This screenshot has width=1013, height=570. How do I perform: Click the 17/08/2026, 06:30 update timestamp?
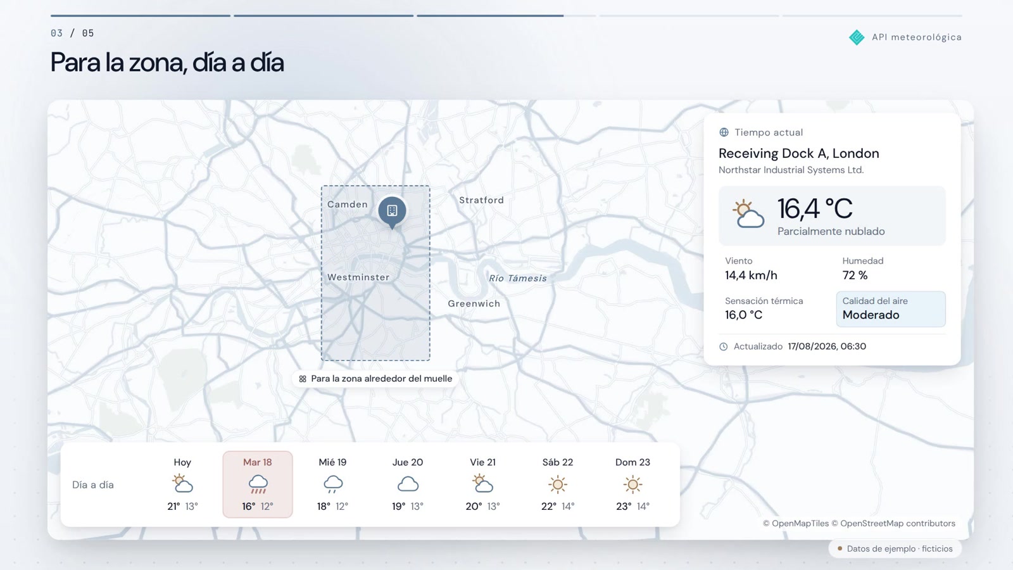827,346
